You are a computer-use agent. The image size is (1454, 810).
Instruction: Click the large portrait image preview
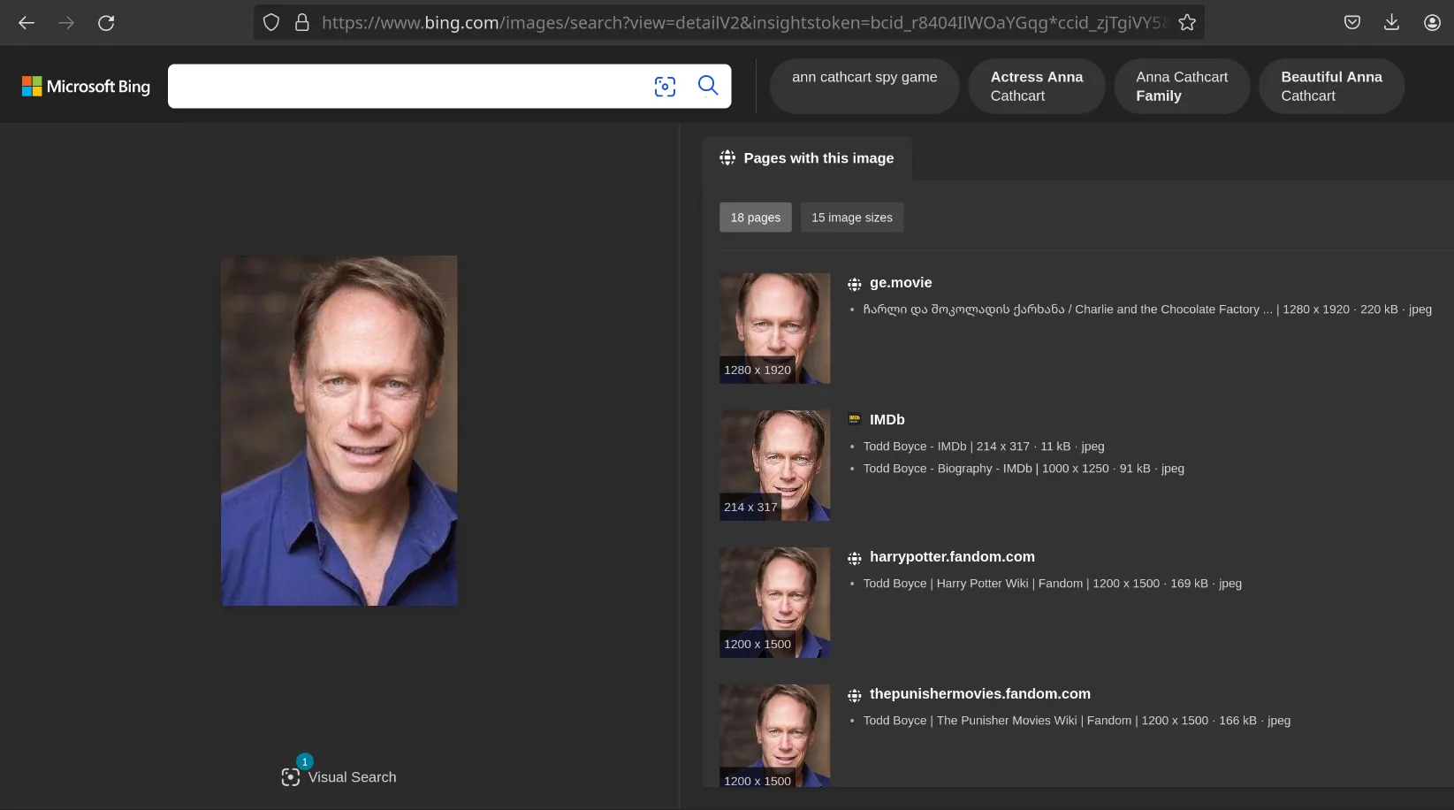[339, 431]
